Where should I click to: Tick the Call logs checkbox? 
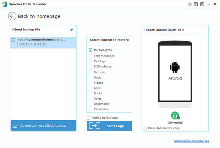tap(91, 61)
